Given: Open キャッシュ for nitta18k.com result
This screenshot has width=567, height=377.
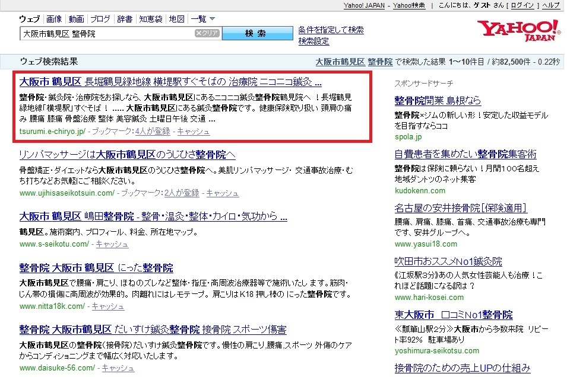Looking at the screenshot, I should [107, 306].
